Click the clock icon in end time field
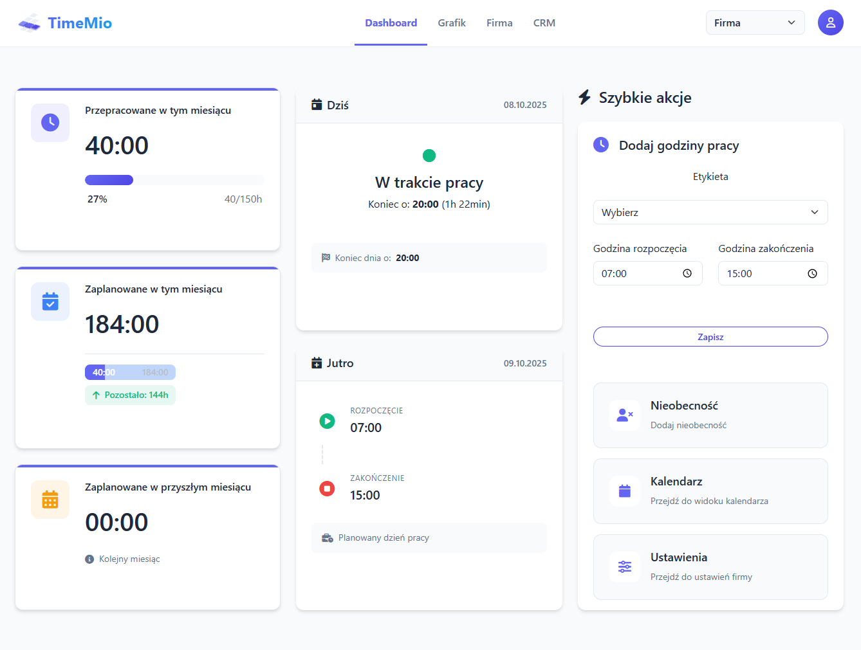The height and width of the screenshot is (650, 861). (x=812, y=273)
